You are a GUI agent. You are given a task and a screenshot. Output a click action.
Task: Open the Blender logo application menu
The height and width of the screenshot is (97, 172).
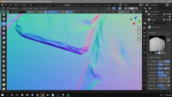[x=2, y=5]
